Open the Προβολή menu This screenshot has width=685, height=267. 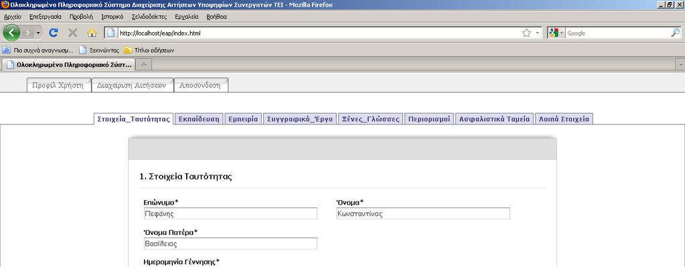[81, 17]
